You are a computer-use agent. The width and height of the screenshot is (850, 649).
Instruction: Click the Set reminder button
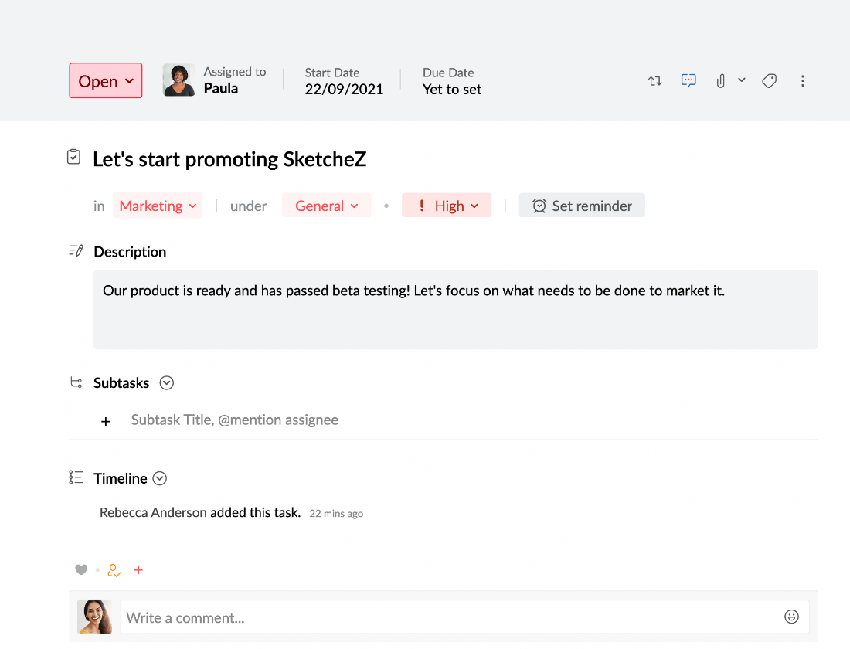[582, 206]
